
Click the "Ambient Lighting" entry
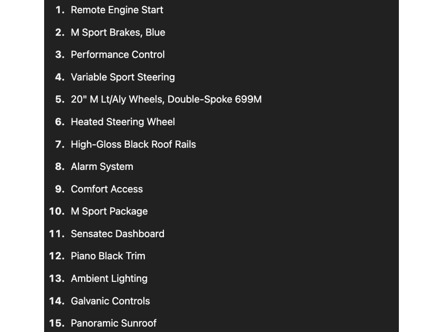coord(109,279)
